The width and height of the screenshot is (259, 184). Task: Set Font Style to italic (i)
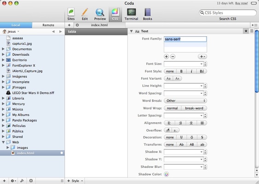pyautogui.click(x=191, y=71)
